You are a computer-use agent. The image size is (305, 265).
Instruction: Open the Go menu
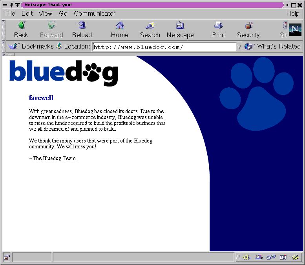(x=63, y=13)
